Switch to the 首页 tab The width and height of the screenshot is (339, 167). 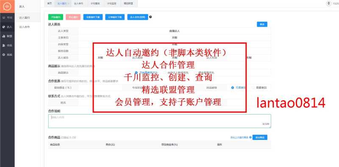50,3
